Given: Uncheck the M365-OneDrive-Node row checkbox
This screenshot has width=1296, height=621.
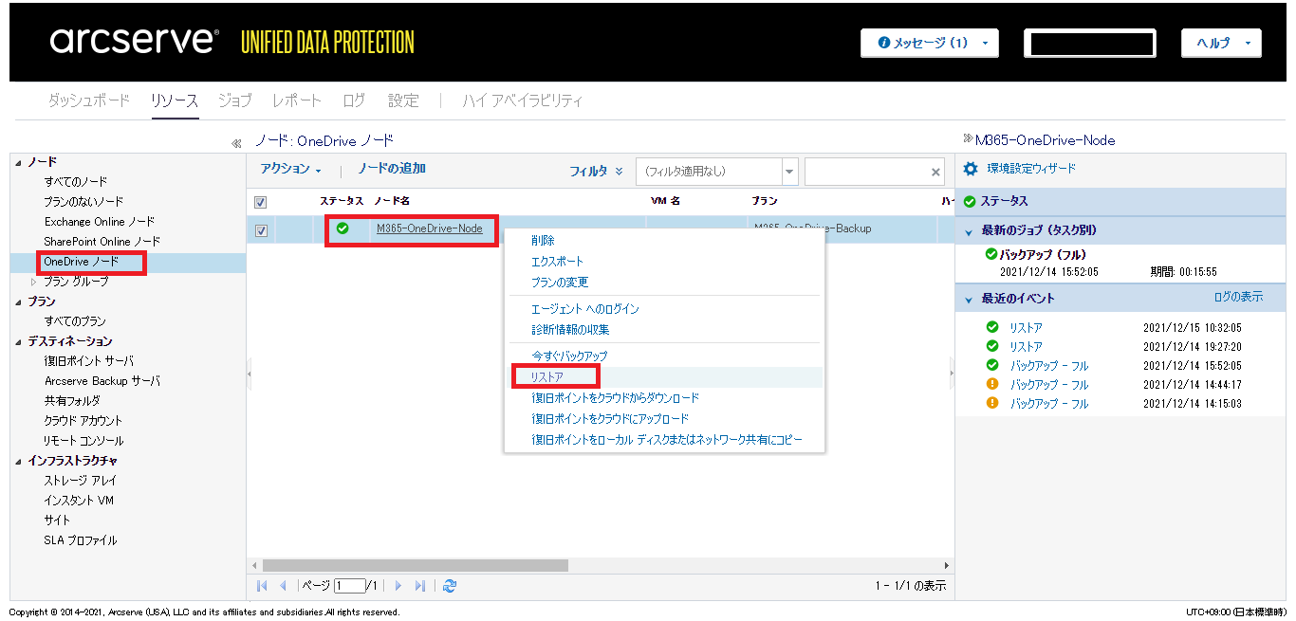Looking at the screenshot, I should 261,230.
